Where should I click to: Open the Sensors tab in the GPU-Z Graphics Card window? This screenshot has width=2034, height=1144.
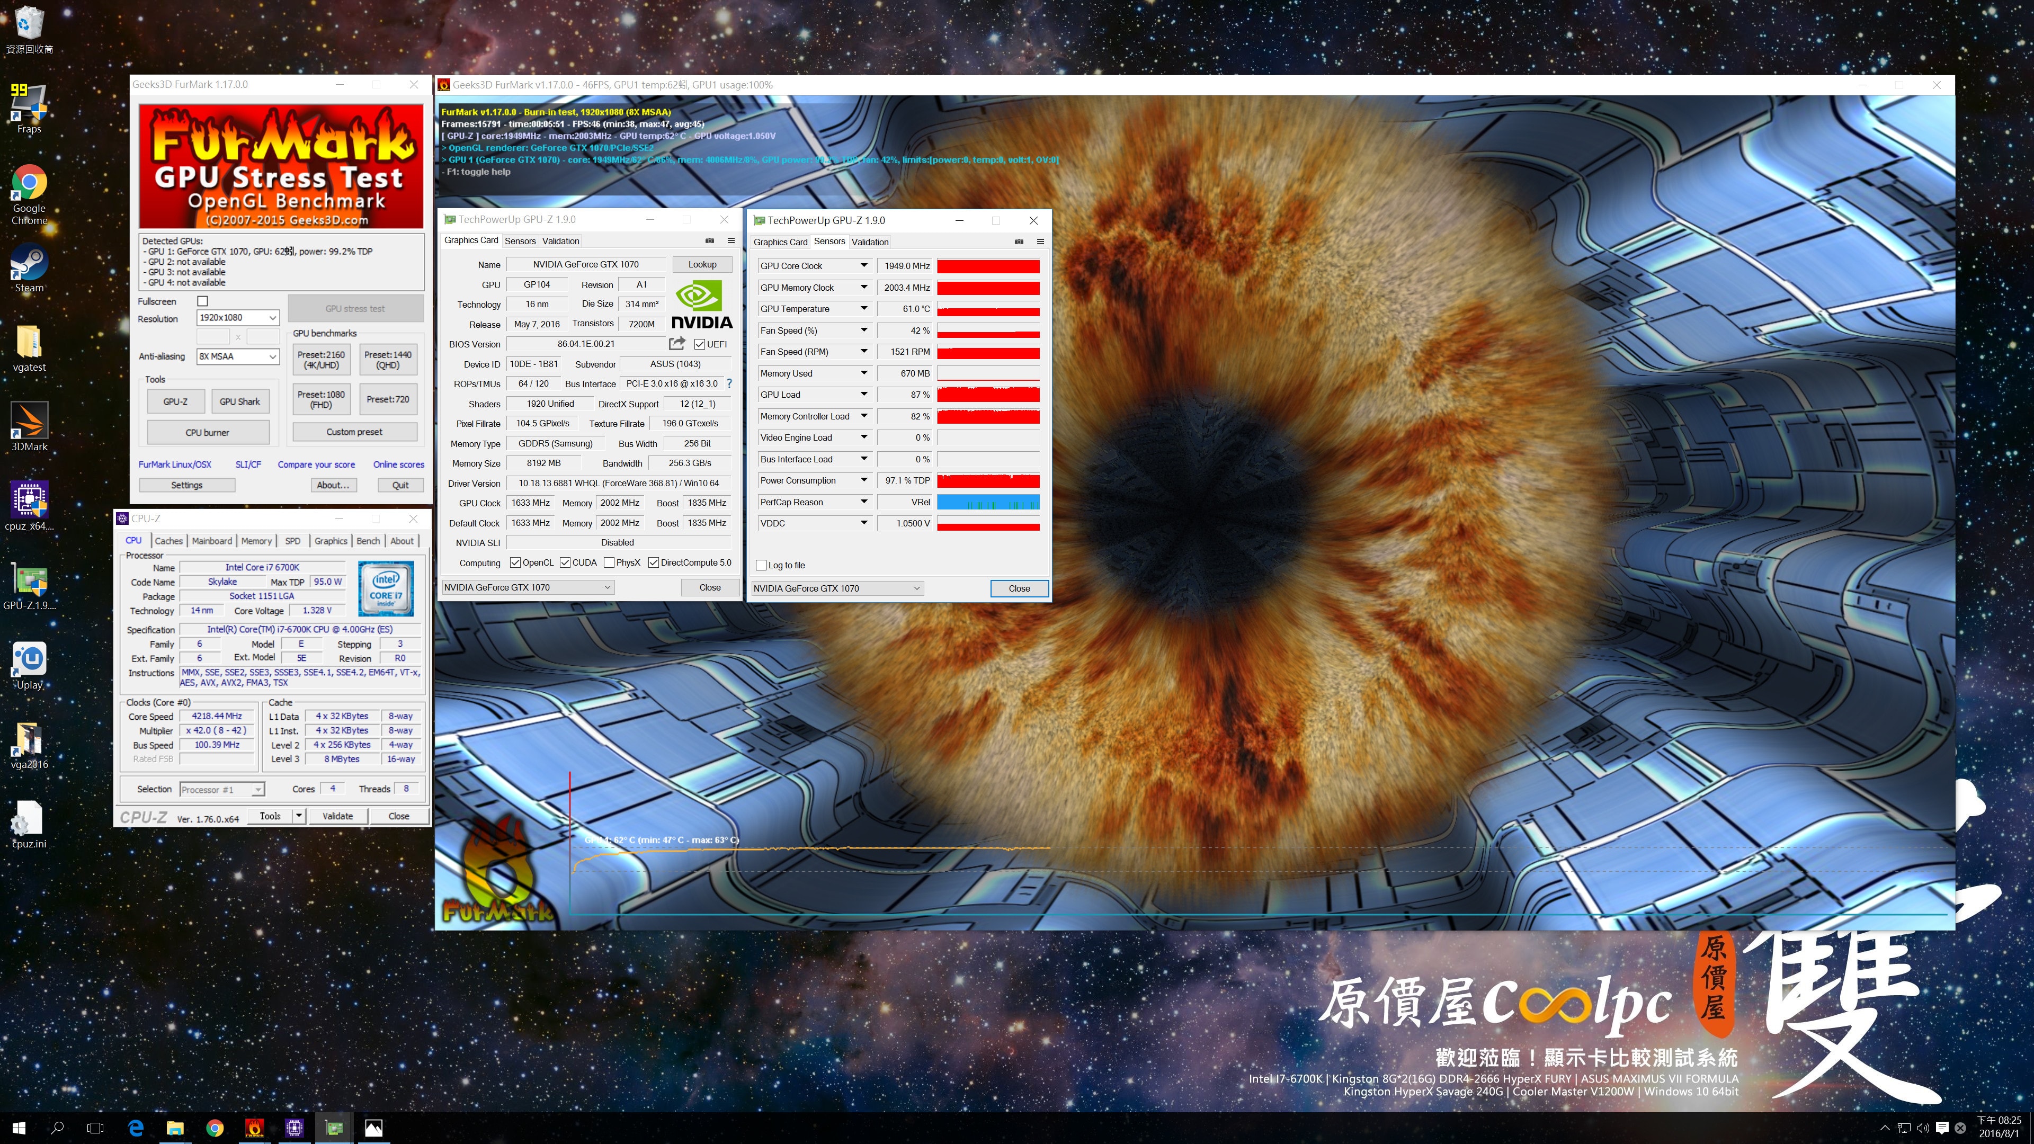pos(520,241)
